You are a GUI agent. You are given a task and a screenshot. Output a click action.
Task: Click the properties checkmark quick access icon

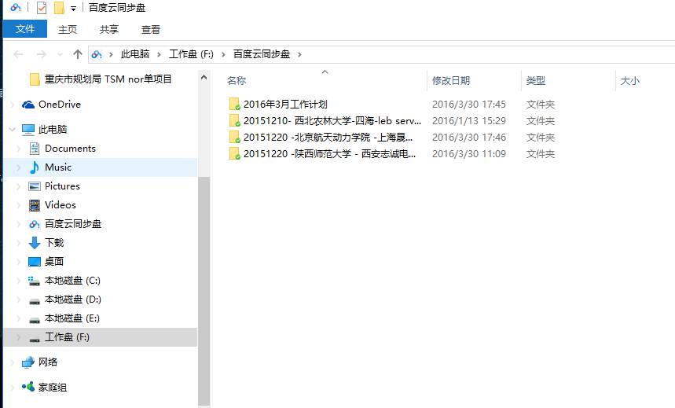coord(42,8)
